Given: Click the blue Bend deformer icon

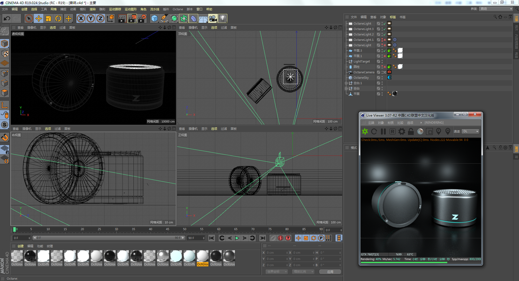Looking at the screenshot, I should [194, 19].
